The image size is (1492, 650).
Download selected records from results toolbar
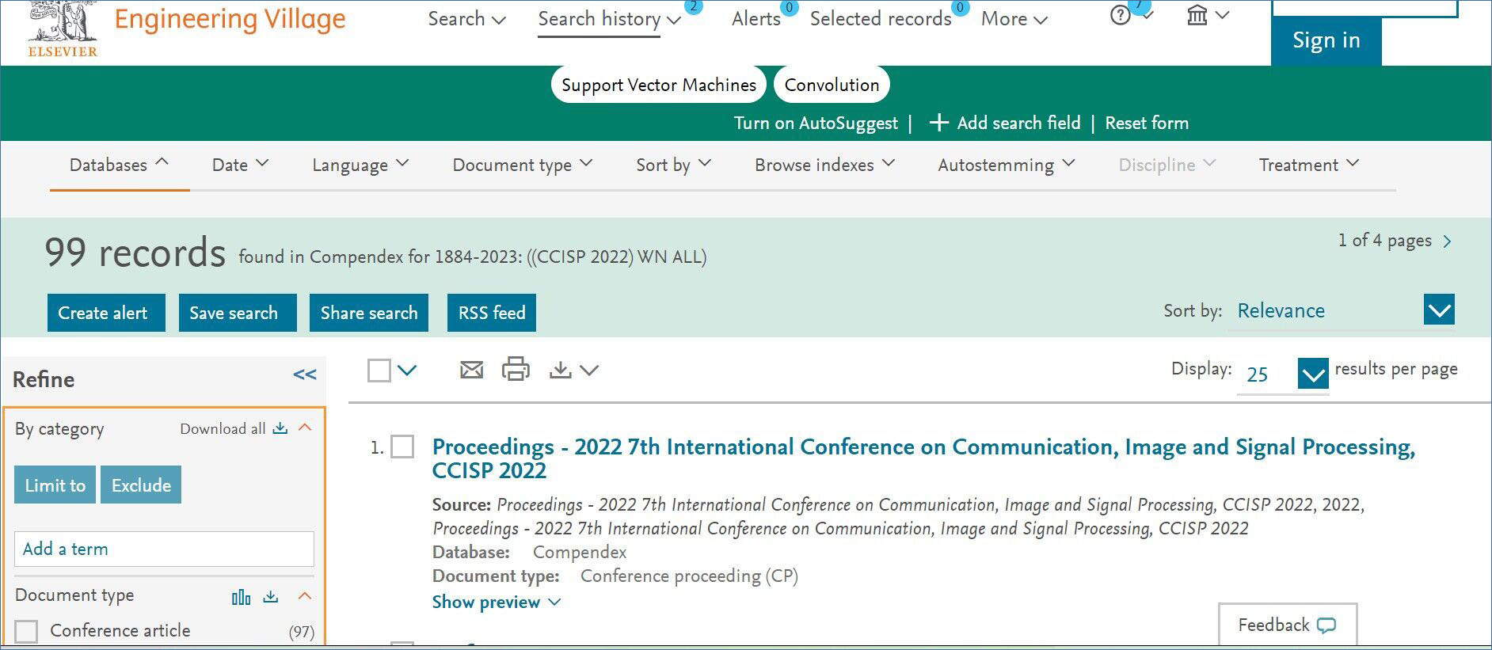click(560, 370)
